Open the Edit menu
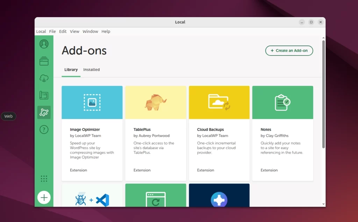This screenshot has height=222, width=358. (63, 31)
